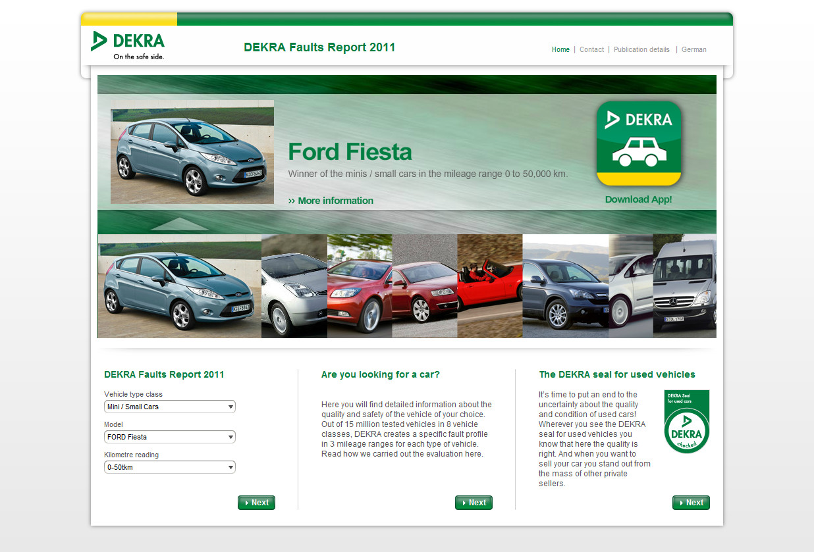Expand the Model dropdown showing FORD Fiesta
Viewport: 814px width, 552px height.
tap(170, 437)
